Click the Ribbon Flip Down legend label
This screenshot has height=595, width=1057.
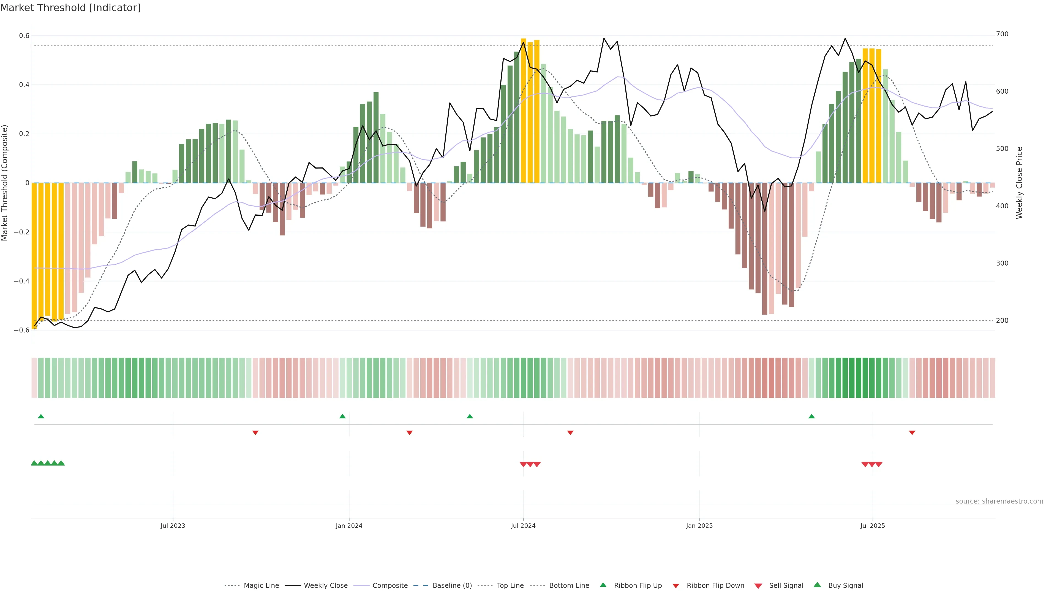715,585
